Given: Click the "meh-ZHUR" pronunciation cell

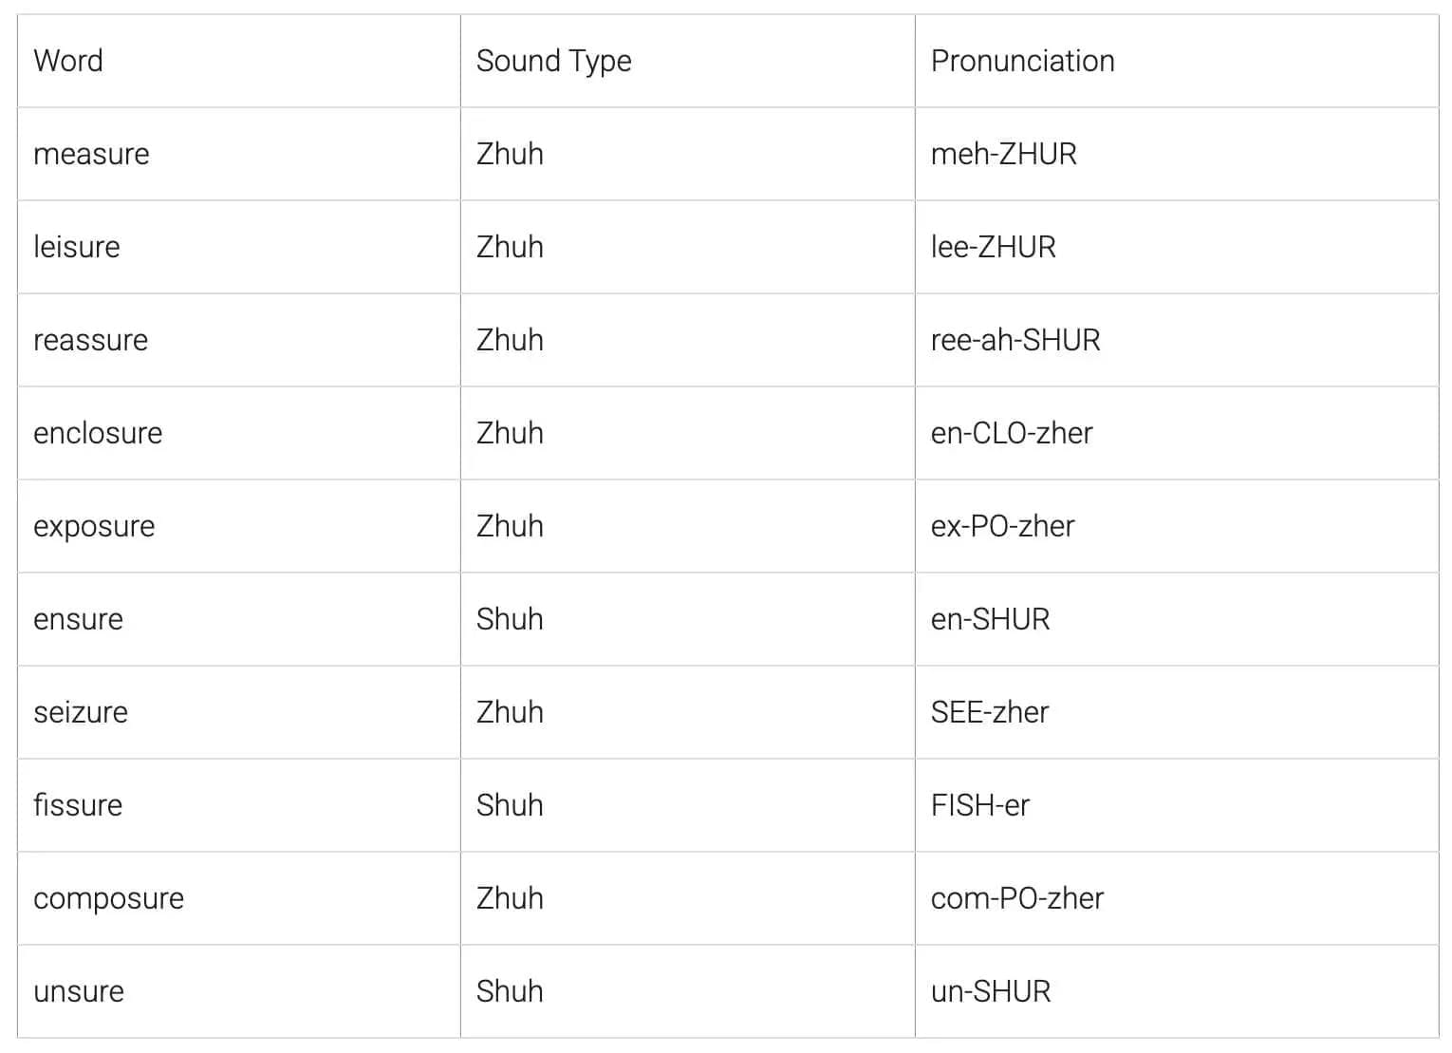Looking at the screenshot, I should (1003, 154).
